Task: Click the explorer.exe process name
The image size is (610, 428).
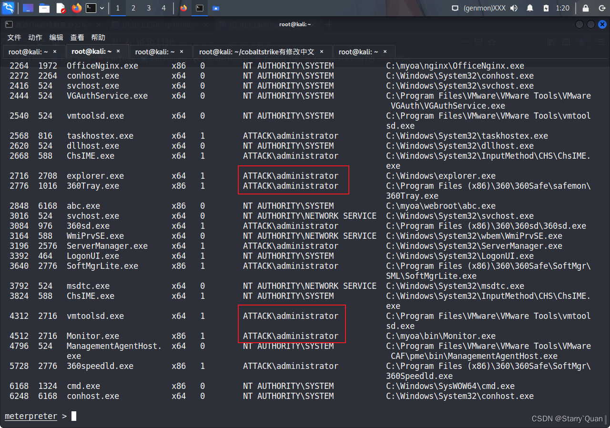Action: click(95, 176)
